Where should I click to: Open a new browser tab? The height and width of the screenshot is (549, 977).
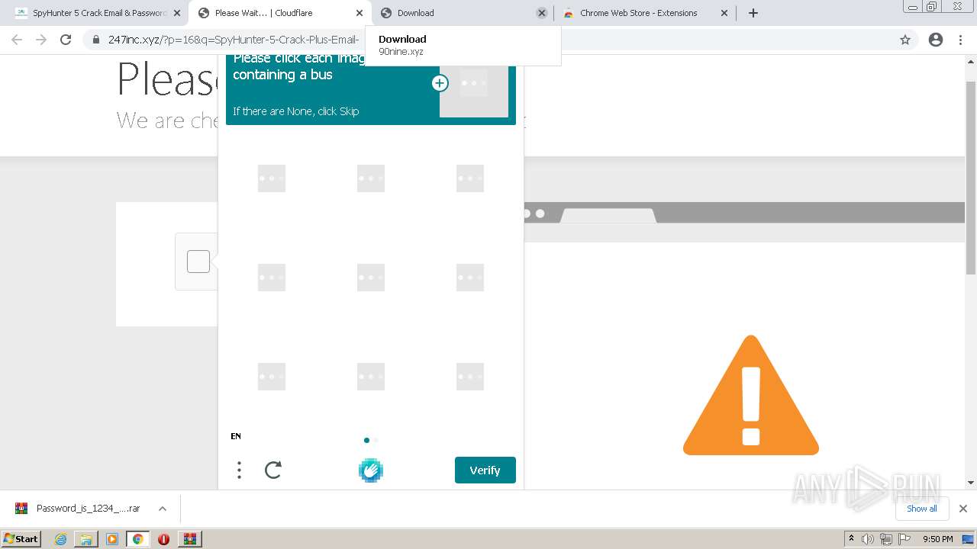point(753,13)
